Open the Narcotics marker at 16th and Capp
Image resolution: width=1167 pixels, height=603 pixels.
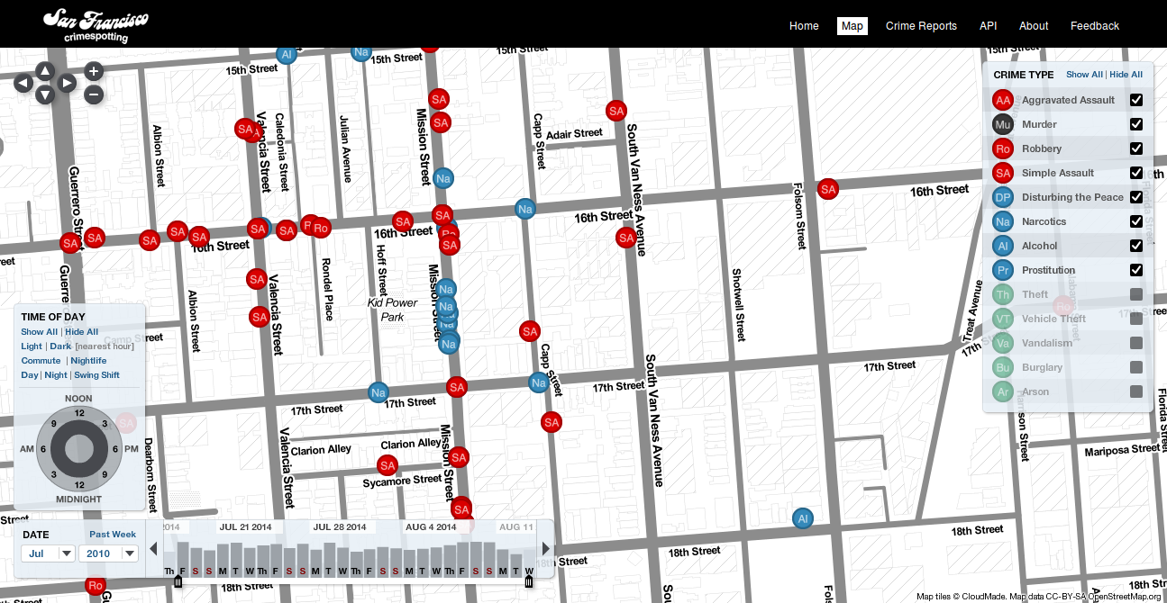click(x=525, y=209)
